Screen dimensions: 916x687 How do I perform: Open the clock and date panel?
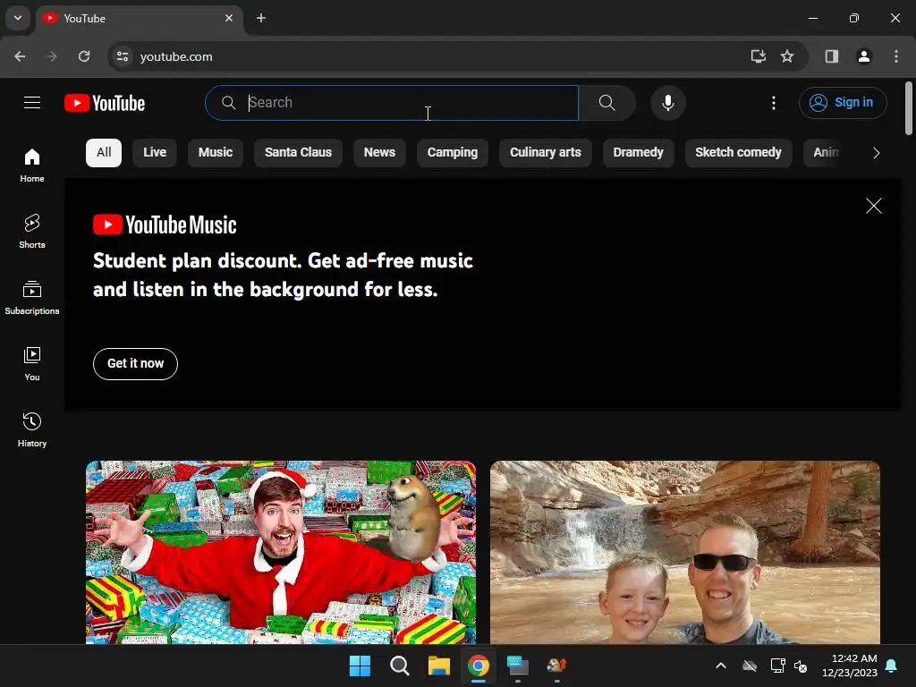[x=850, y=666]
